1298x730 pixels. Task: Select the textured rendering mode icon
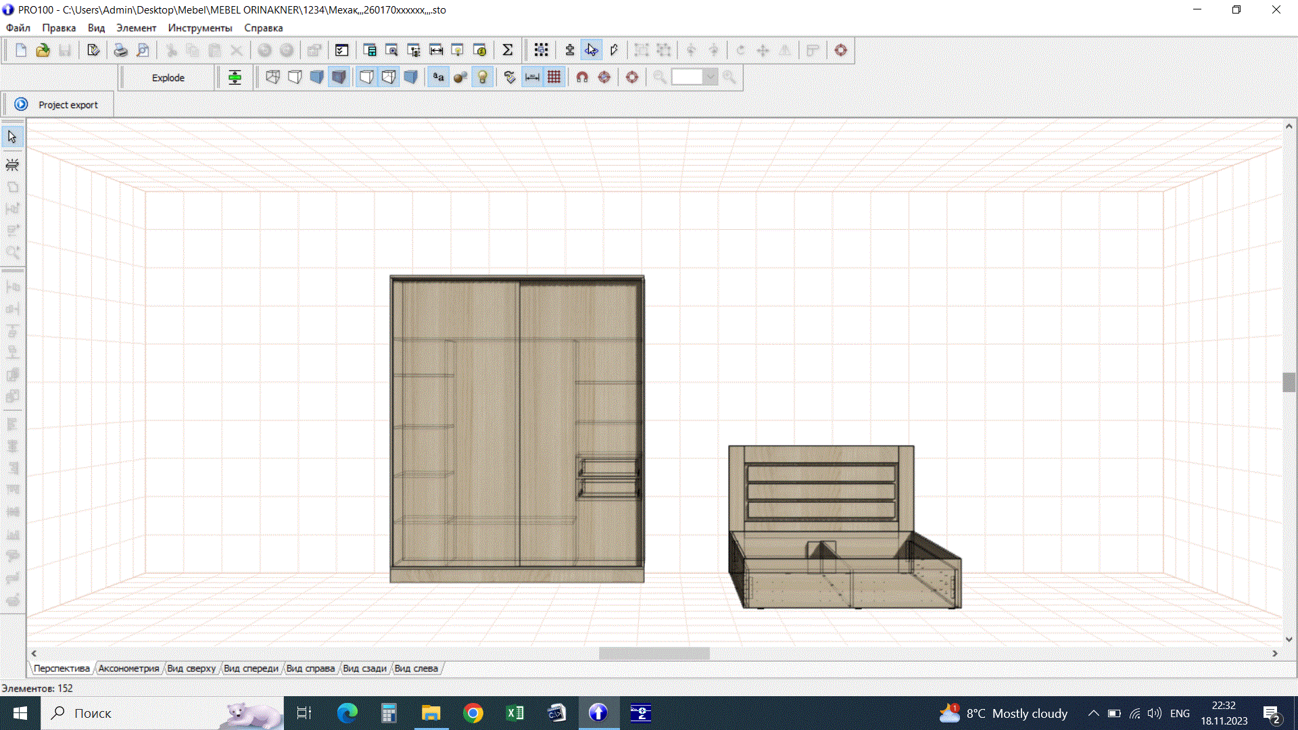[339, 77]
